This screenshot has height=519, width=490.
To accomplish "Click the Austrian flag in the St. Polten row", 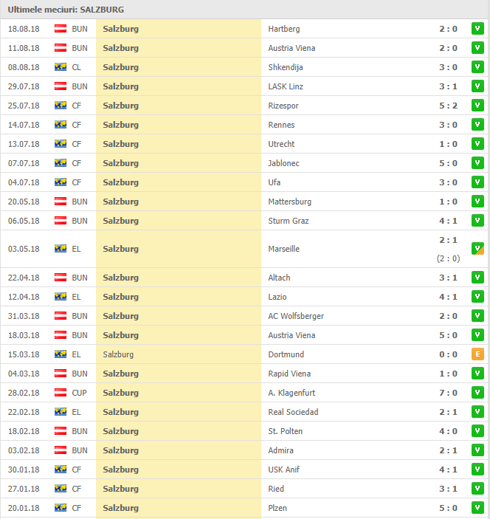I will (61, 431).
